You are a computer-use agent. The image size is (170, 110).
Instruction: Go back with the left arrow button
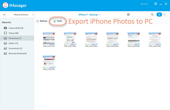(x=5, y=15)
